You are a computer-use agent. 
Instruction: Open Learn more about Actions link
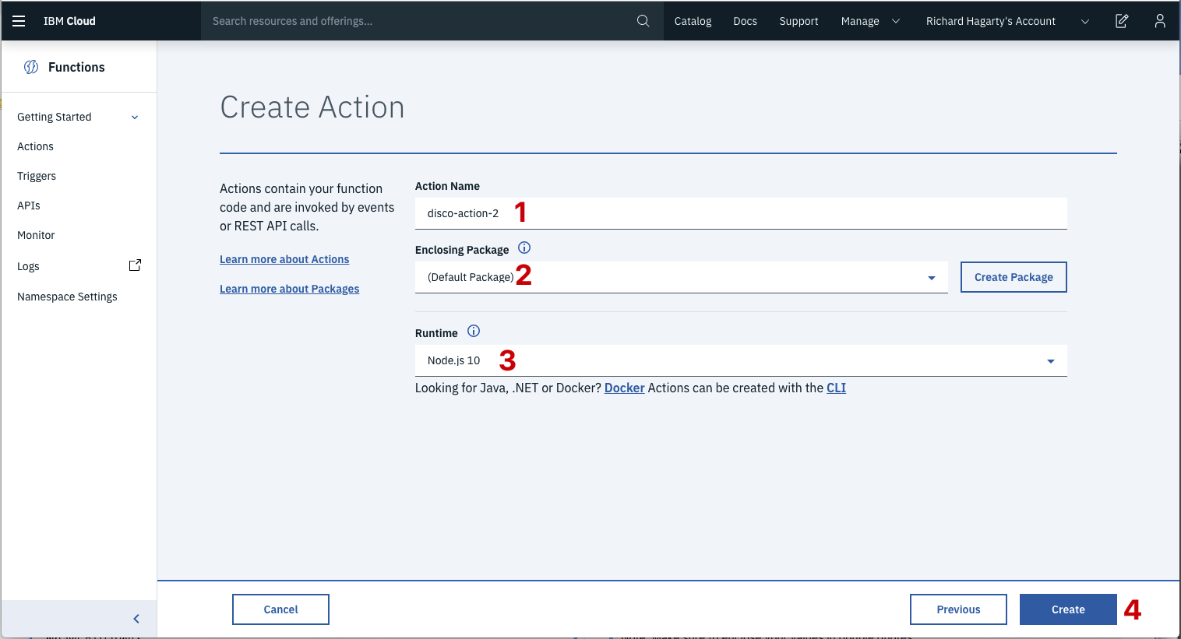[284, 259]
